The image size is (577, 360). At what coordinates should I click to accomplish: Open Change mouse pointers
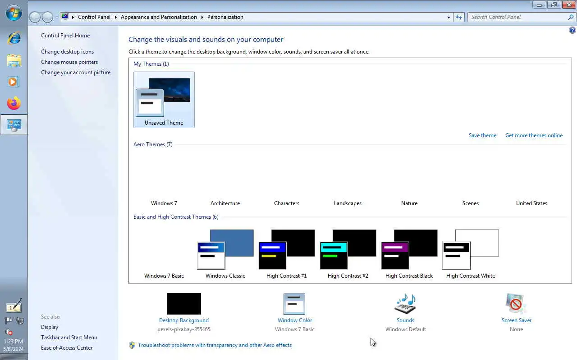(69, 62)
